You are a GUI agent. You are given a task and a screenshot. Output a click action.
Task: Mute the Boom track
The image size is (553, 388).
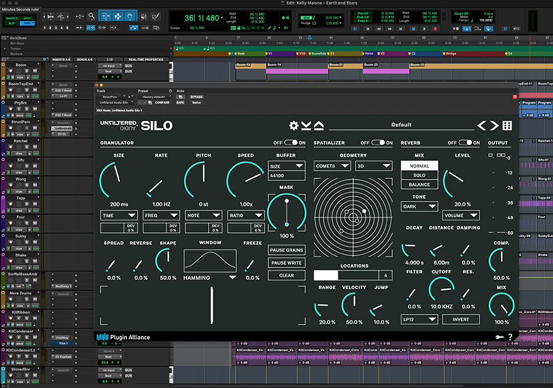tap(35, 71)
